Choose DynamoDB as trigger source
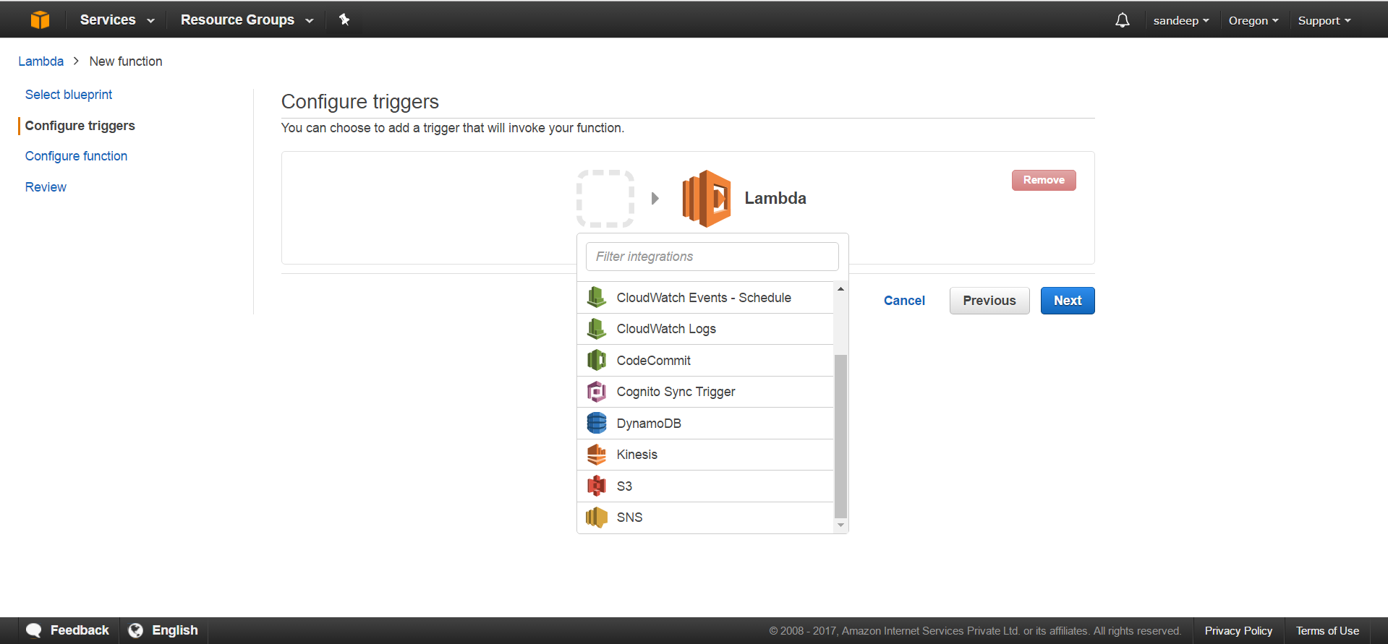Screen dimensions: 1388x644 705,423
